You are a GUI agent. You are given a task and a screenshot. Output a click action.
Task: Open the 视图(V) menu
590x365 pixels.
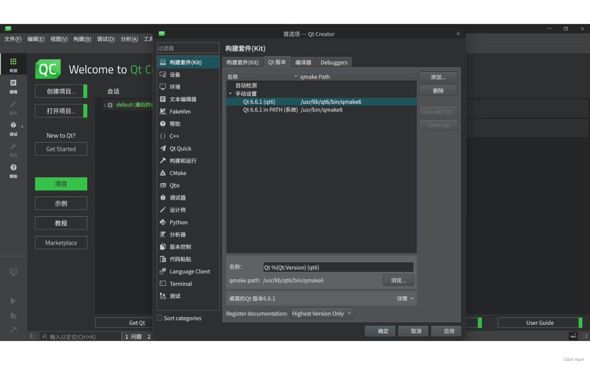(59, 39)
